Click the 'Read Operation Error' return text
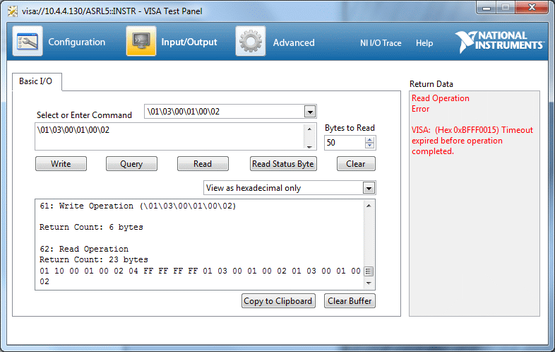The image size is (555, 352). (441, 103)
